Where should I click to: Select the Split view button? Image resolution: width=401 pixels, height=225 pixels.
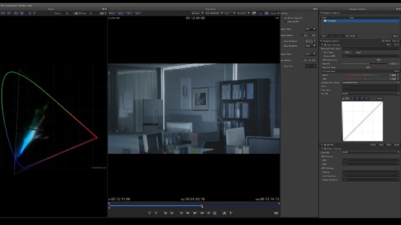click(138, 13)
